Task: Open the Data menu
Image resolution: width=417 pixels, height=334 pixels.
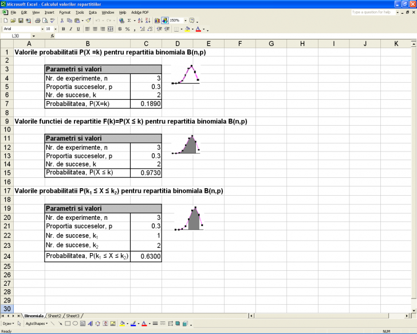Action: pyautogui.click(x=93, y=12)
